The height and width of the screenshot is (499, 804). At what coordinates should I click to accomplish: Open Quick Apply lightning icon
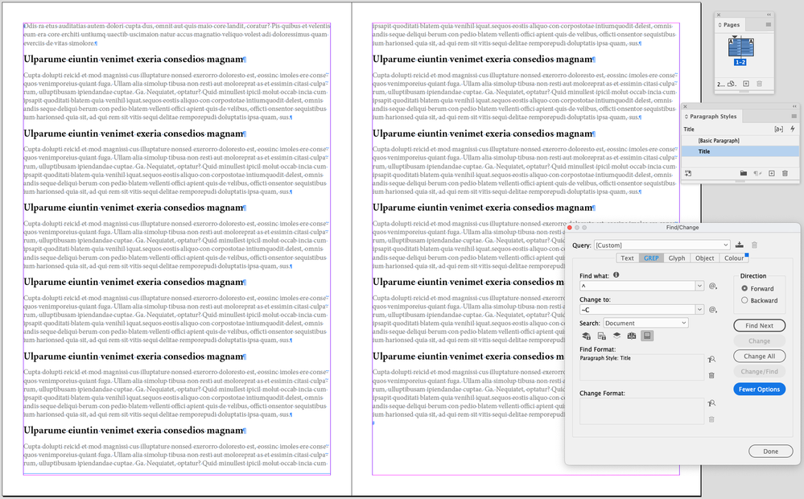[x=793, y=130]
